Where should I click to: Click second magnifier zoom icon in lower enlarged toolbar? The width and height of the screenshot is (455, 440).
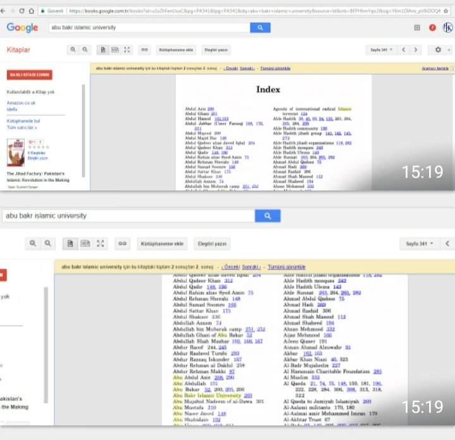click(48, 244)
